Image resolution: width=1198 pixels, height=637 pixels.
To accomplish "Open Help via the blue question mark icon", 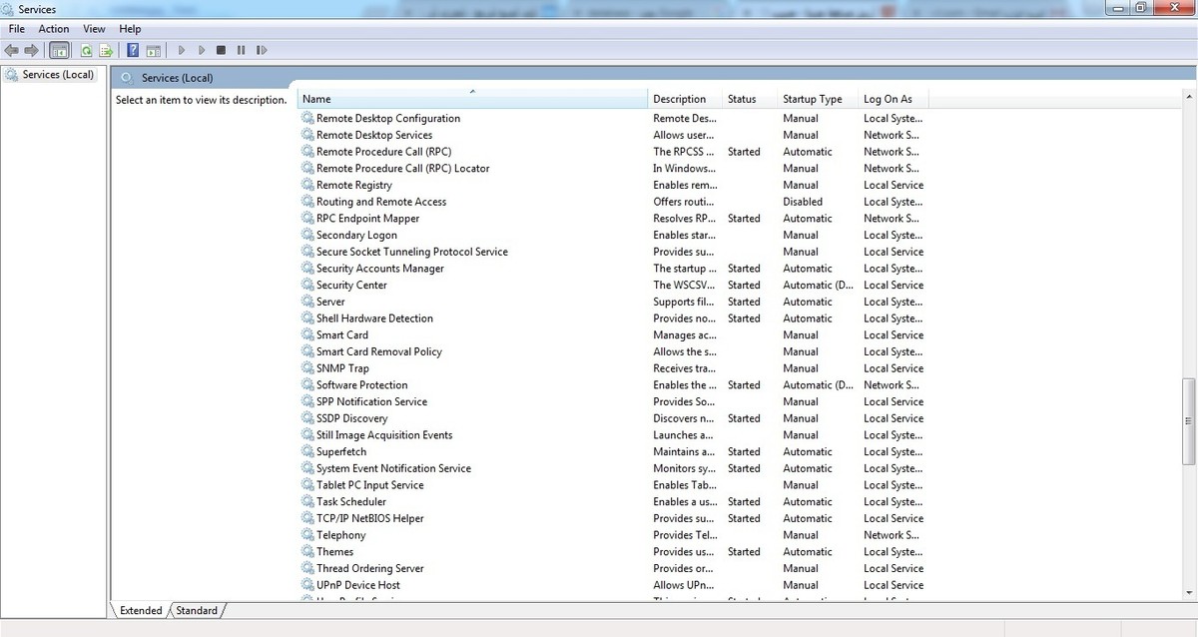I will coord(132,50).
